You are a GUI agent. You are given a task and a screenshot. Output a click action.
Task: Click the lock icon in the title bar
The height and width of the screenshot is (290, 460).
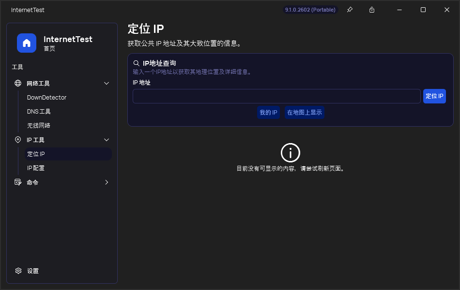[x=371, y=9]
